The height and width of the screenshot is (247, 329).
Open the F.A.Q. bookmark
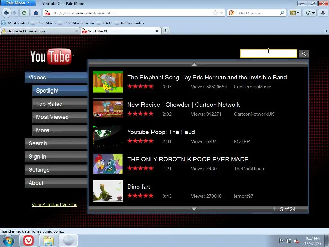[105, 23]
